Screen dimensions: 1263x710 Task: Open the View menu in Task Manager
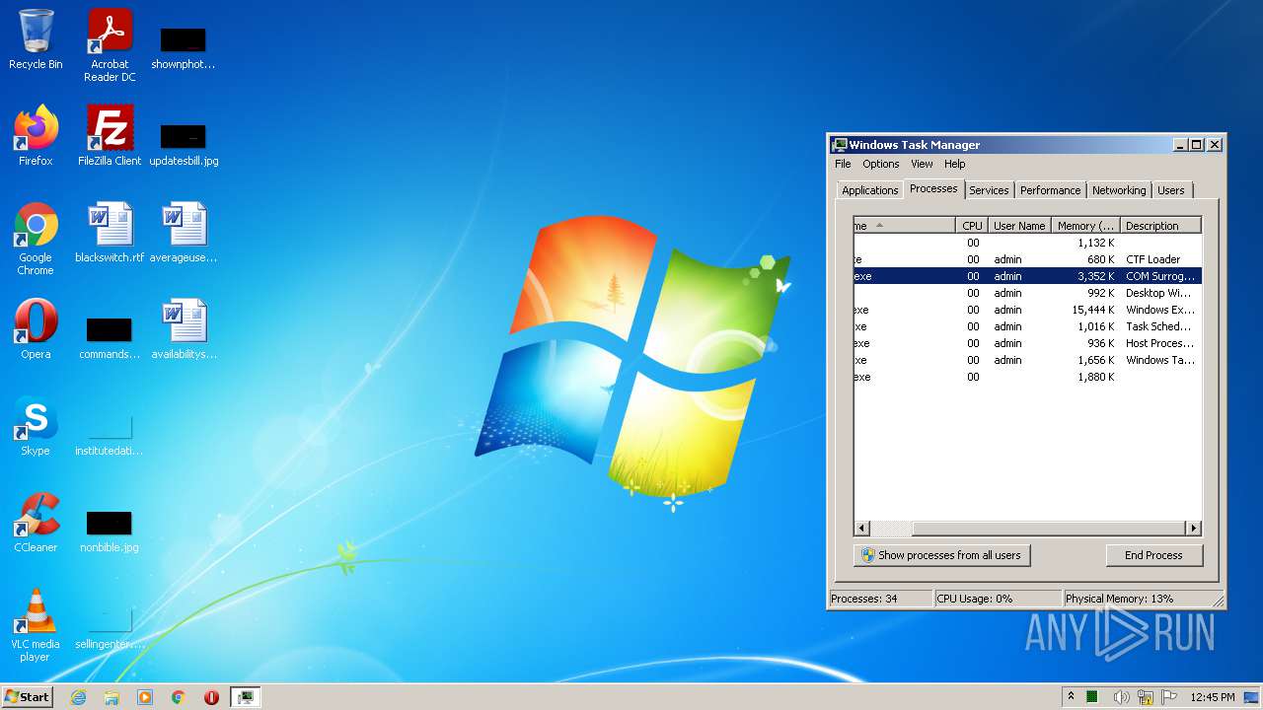[922, 164]
